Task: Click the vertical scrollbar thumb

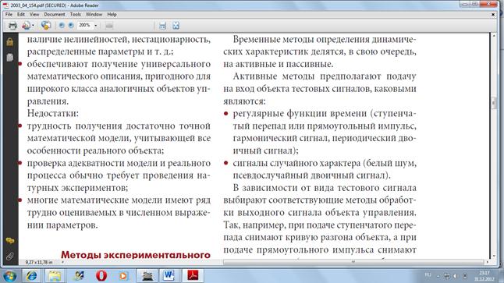Action: pos(495,103)
